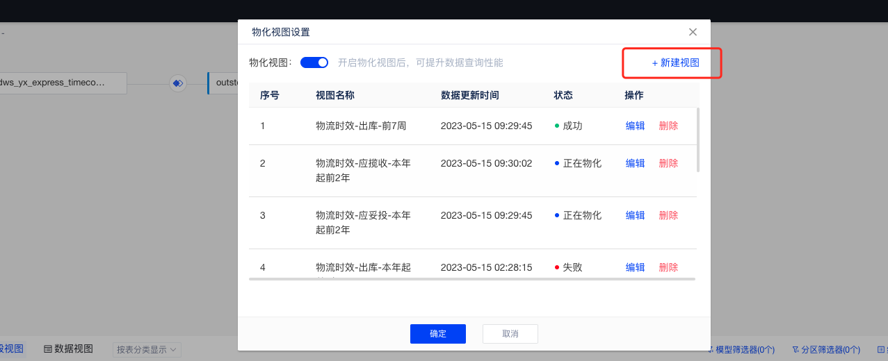The width and height of the screenshot is (888, 361).
Task: Open the 按表分类显示 dropdown
Action: (x=147, y=350)
